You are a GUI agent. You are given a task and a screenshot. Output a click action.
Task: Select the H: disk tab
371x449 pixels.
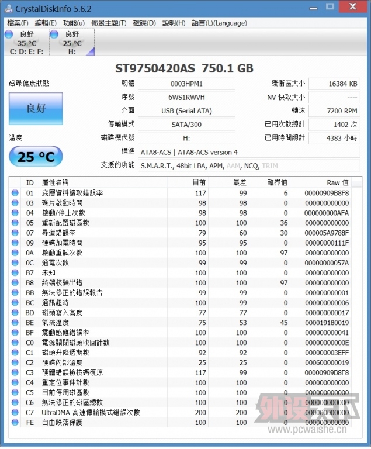click(x=72, y=43)
